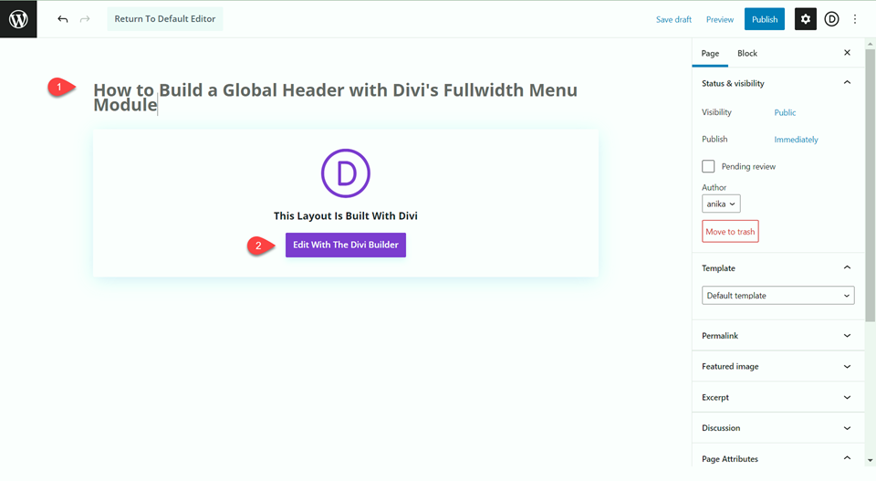Click the Author label
The width and height of the screenshot is (876, 481).
point(714,187)
